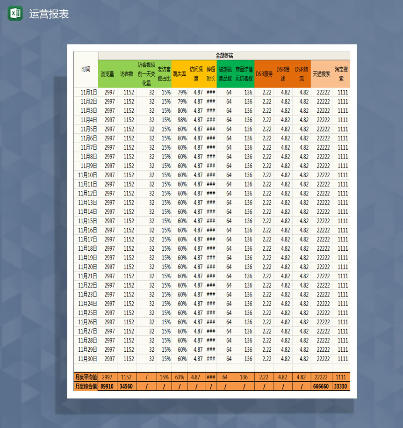Select the 89910 monthly total cell
This screenshot has height=428, width=403.
coord(108,386)
